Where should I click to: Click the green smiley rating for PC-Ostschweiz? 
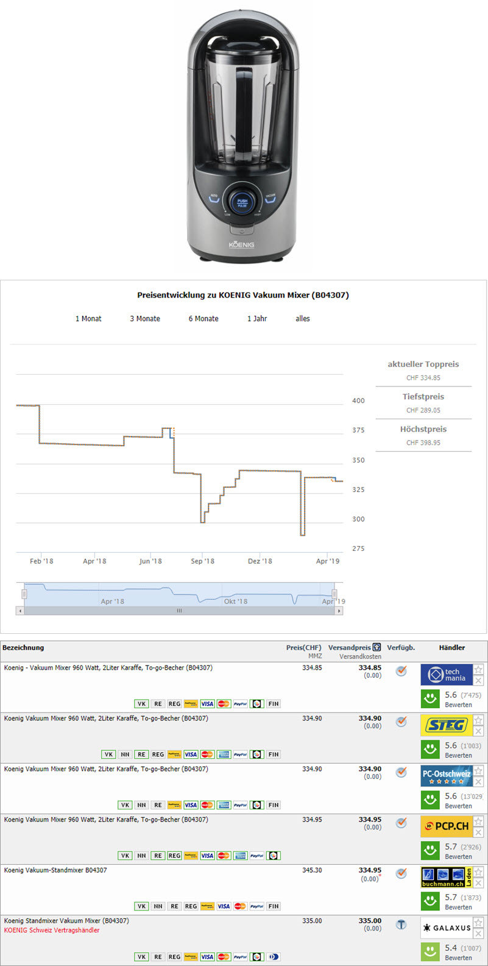pyautogui.click(x=430, y=800)
